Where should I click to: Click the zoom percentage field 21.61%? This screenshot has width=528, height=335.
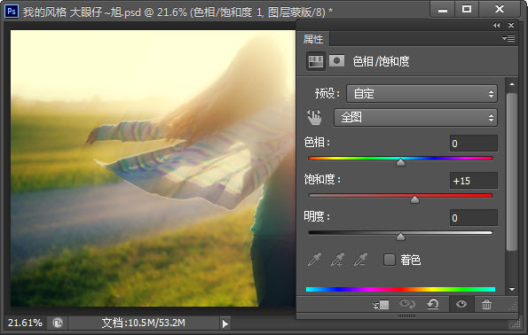pos(25,323)
